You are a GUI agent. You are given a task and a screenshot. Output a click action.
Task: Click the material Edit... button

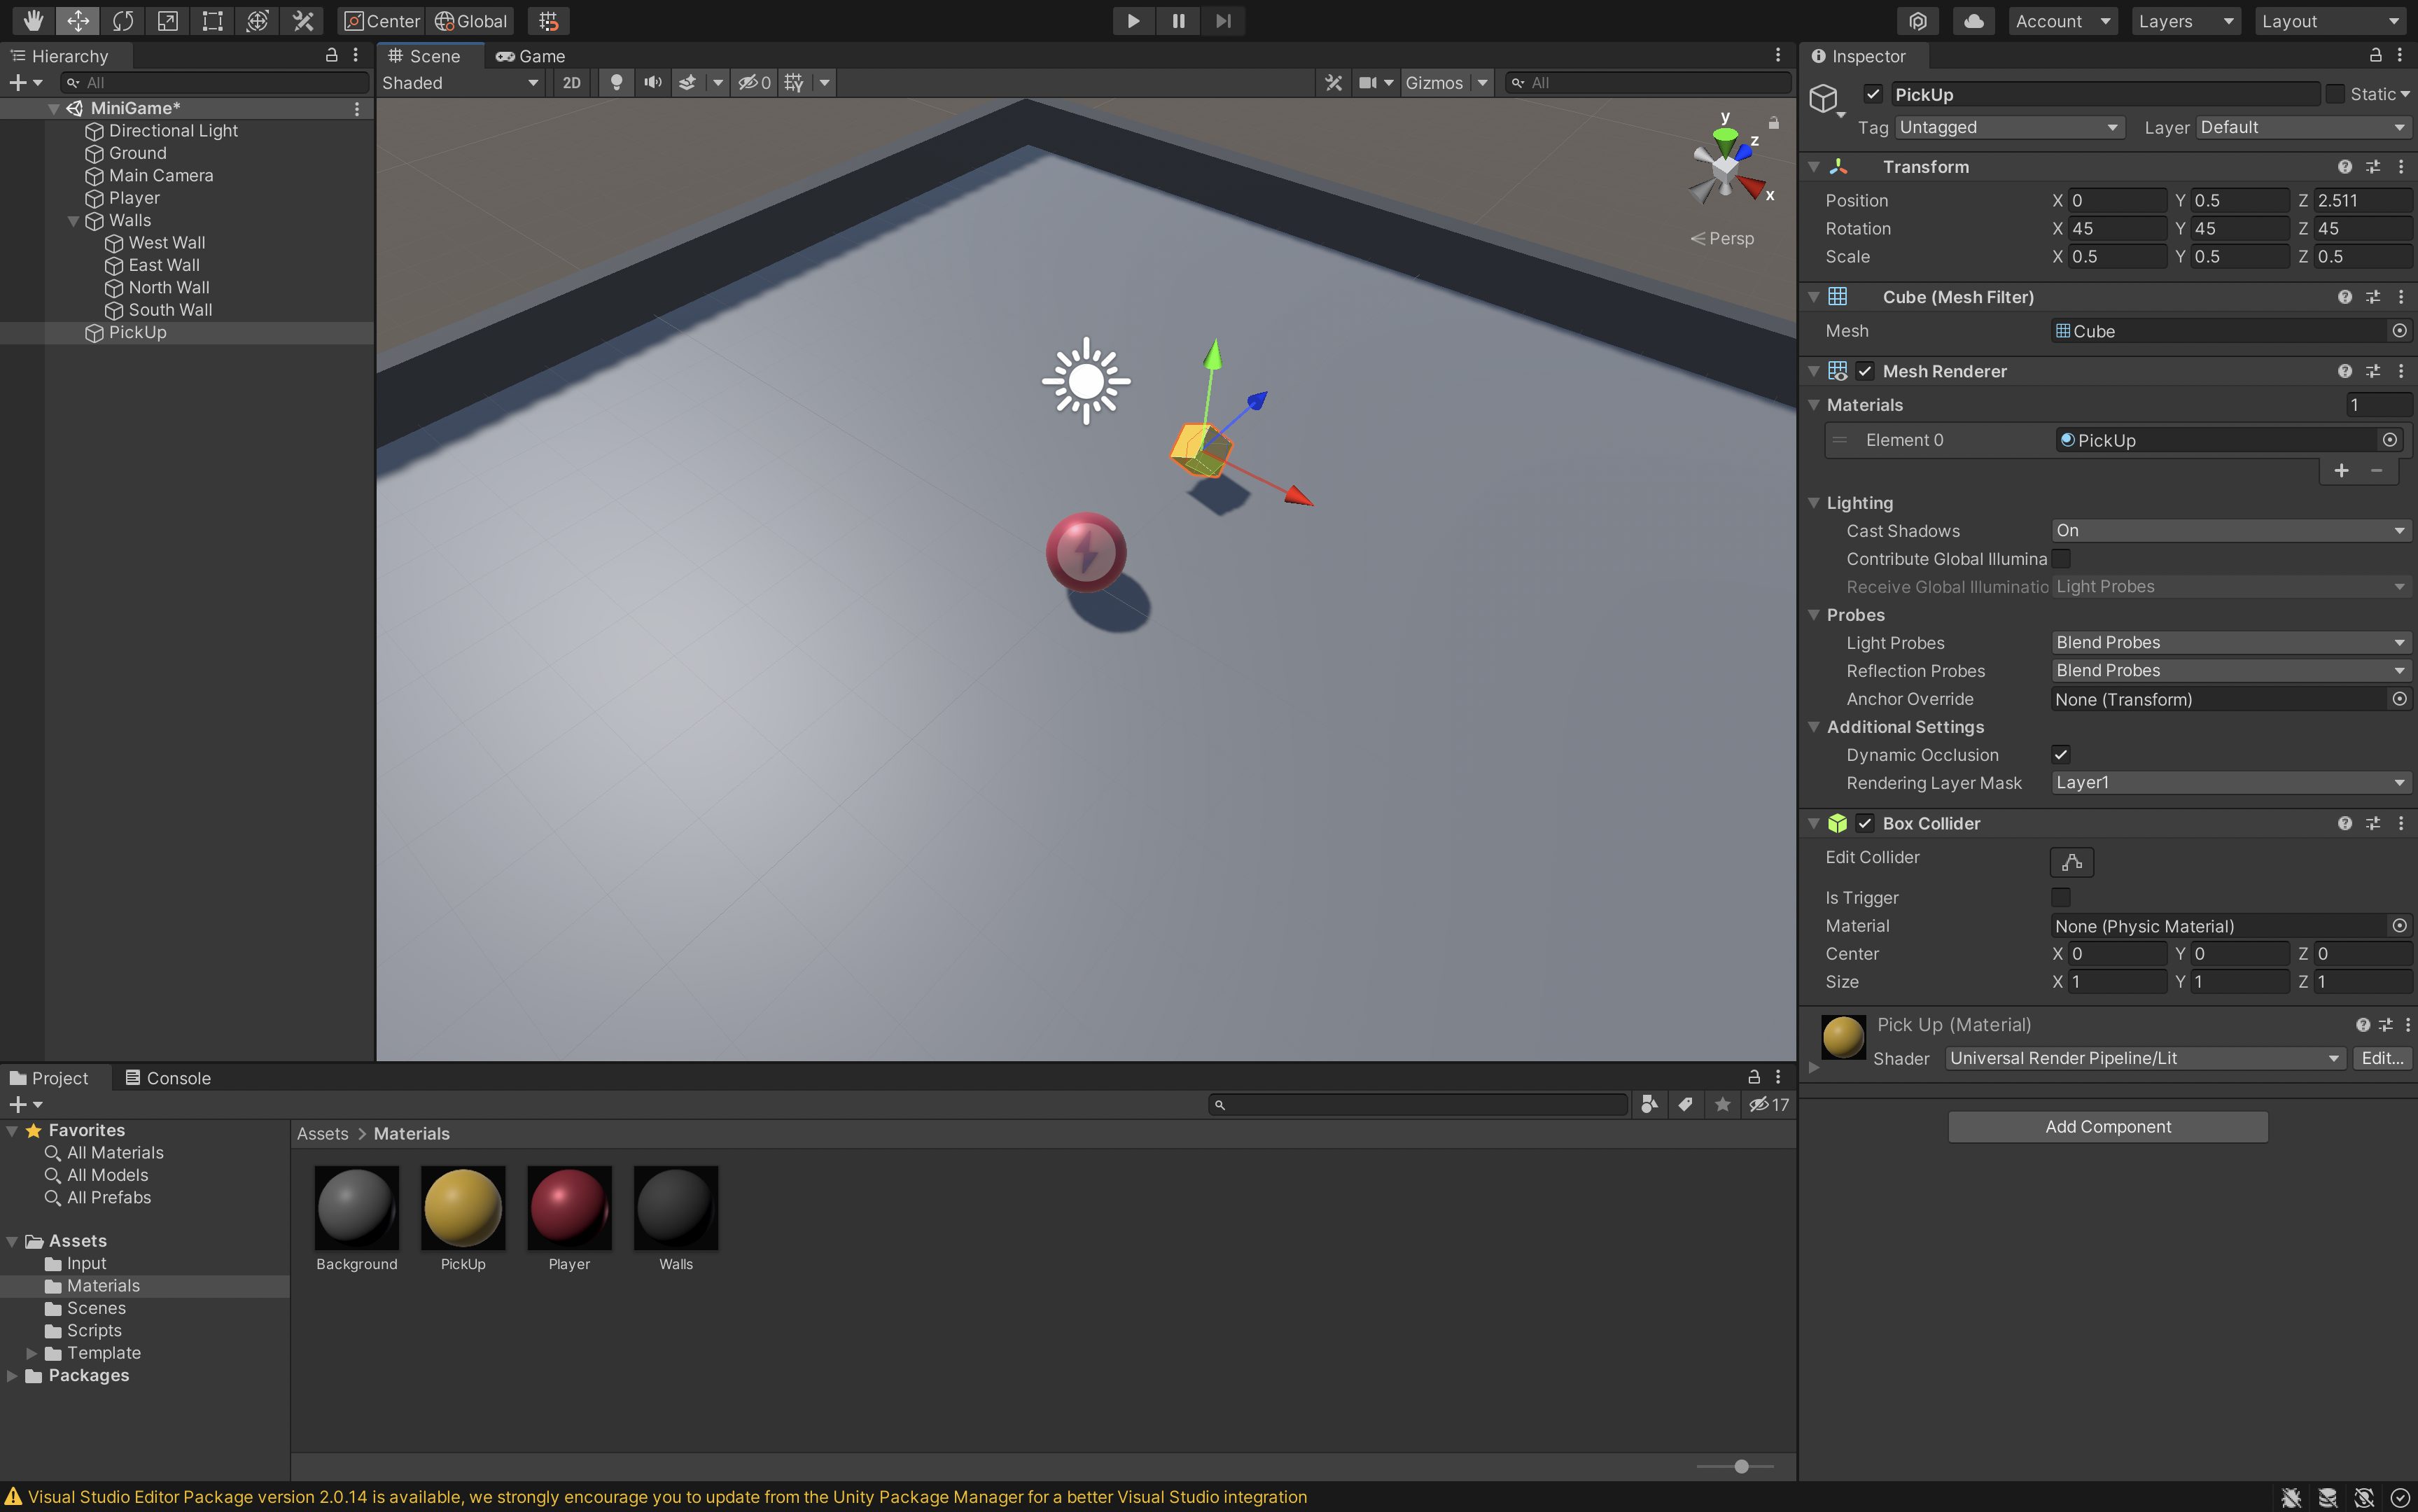pyautogui.click(x=2381, y=1058)
